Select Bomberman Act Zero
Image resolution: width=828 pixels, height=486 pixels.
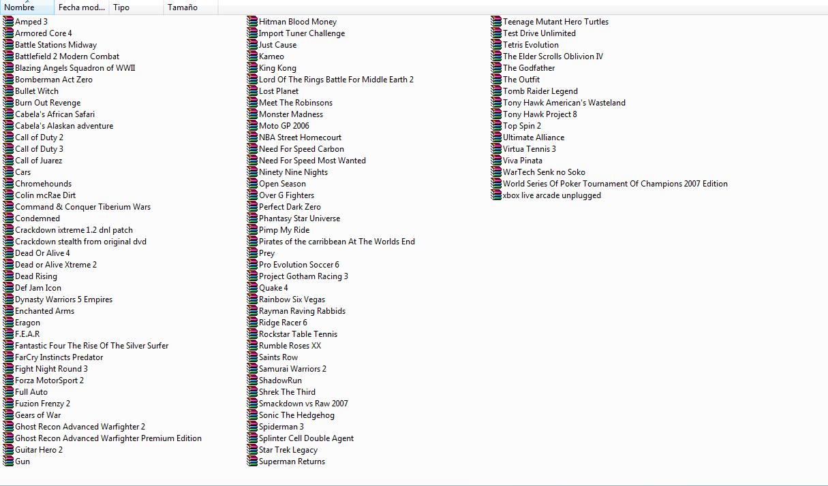tap(54, 80)
